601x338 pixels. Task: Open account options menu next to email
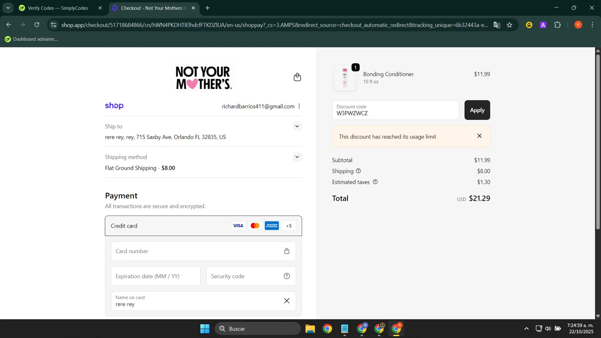click(x=299, y=106)
